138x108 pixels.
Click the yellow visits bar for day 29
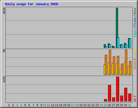click(120, 72)
